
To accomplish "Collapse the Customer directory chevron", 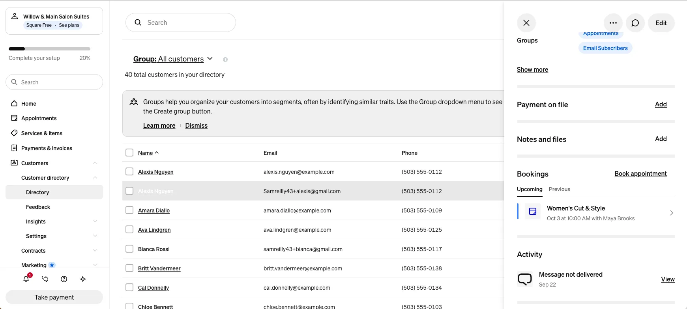I will point(95,177).
